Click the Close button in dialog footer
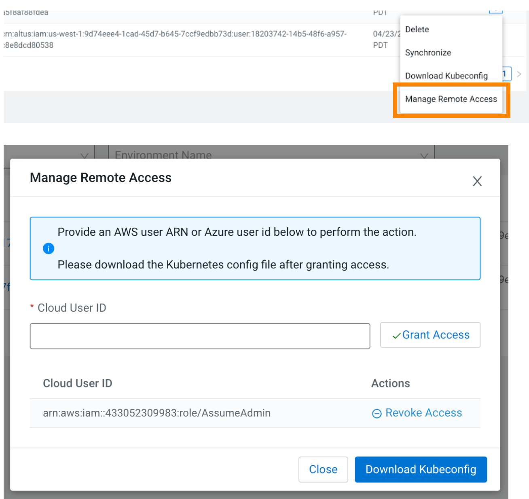 [323, 469]
